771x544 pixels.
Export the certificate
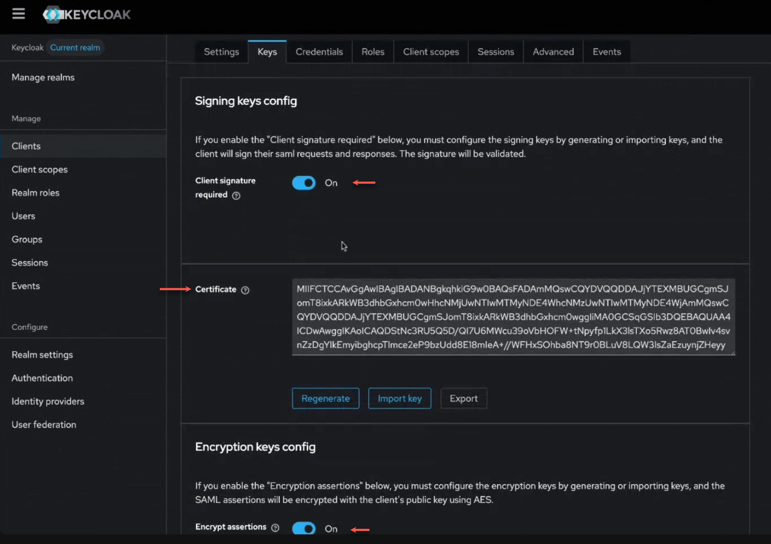[463, 398]
